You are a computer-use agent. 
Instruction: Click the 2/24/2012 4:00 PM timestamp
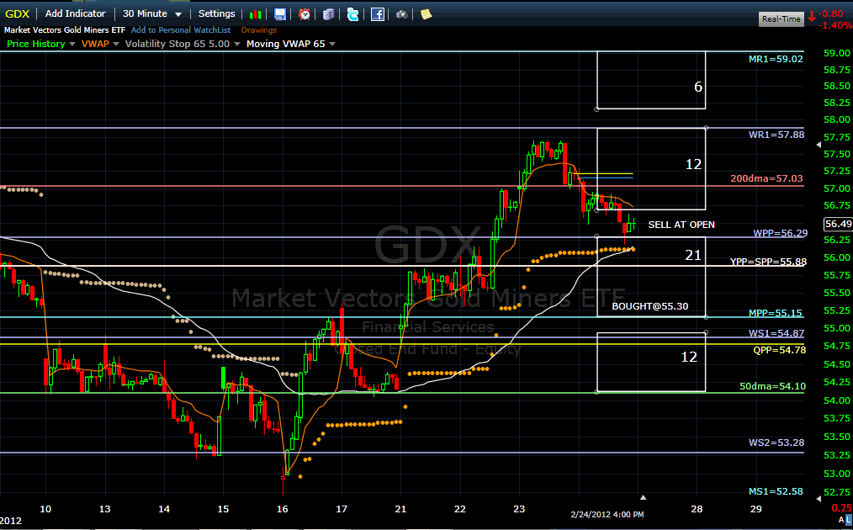pyautogui.click(x=607, y=514)
